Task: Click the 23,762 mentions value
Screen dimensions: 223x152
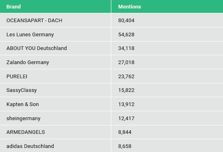Action: [126, 76]
